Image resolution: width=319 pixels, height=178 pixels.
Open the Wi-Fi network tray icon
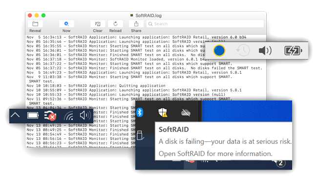coord(69,116)
